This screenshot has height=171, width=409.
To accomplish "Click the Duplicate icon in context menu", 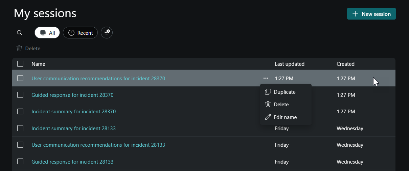I will tap(268, 92).
